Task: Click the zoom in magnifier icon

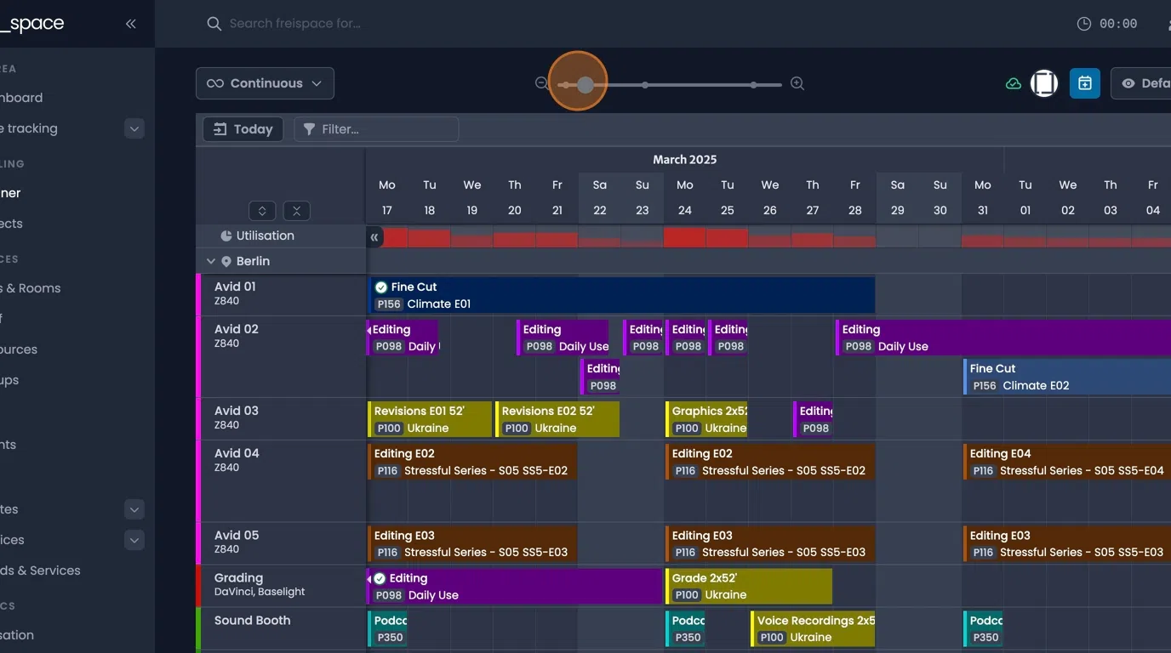Action: click(797, 83)
